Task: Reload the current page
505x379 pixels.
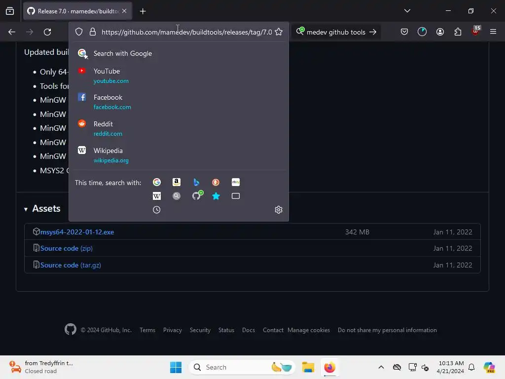Action: click(47, 32)
